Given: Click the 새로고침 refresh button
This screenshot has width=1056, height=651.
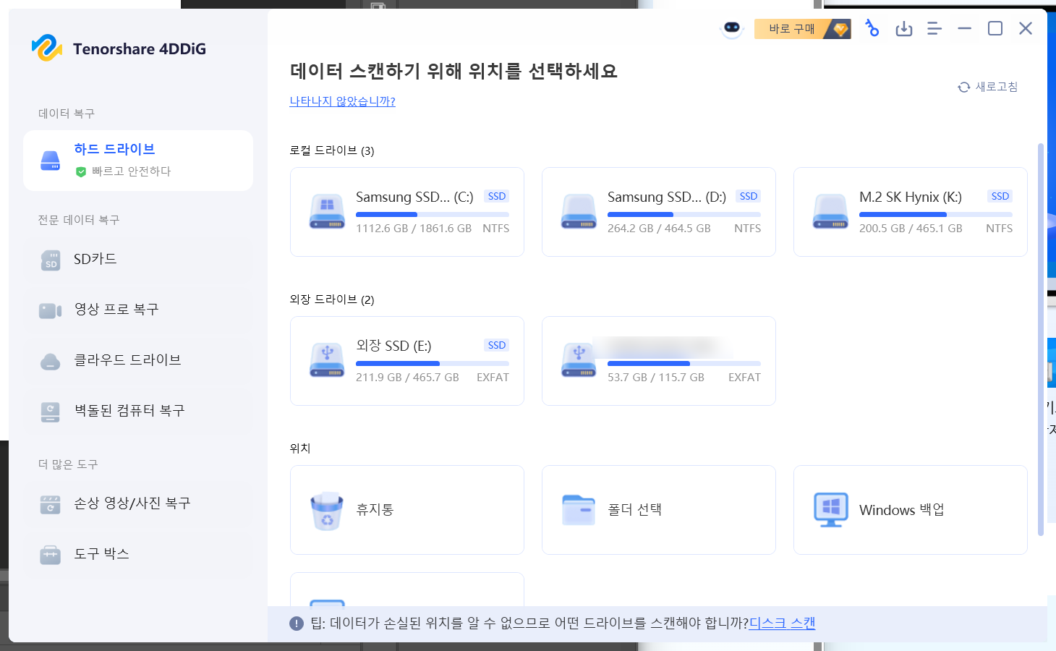Looking at the screenshot, I should coord(988,87).
